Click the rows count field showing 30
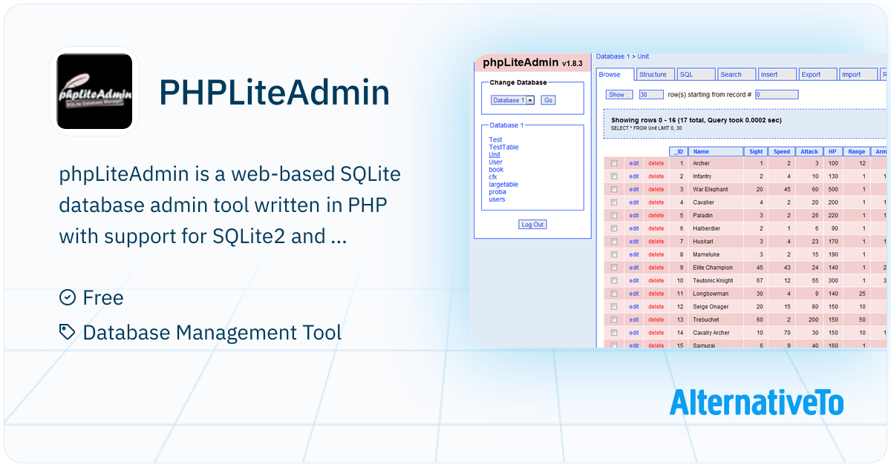 [x=651, y=94]
